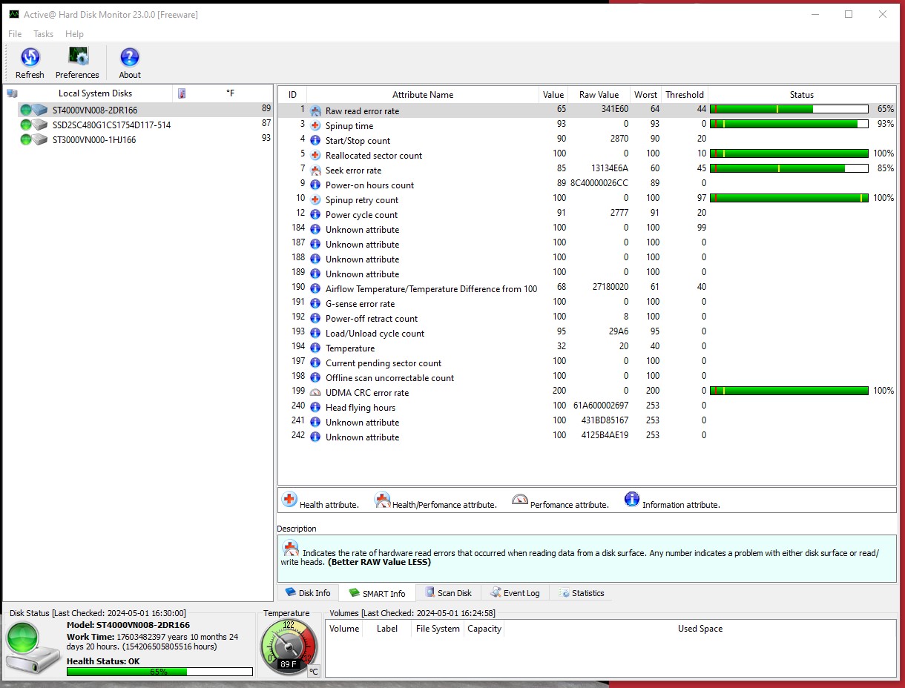Switch to the Scan Disk tab
The height and width of the screenshot is (688, 905).
[x=448, y=592]
